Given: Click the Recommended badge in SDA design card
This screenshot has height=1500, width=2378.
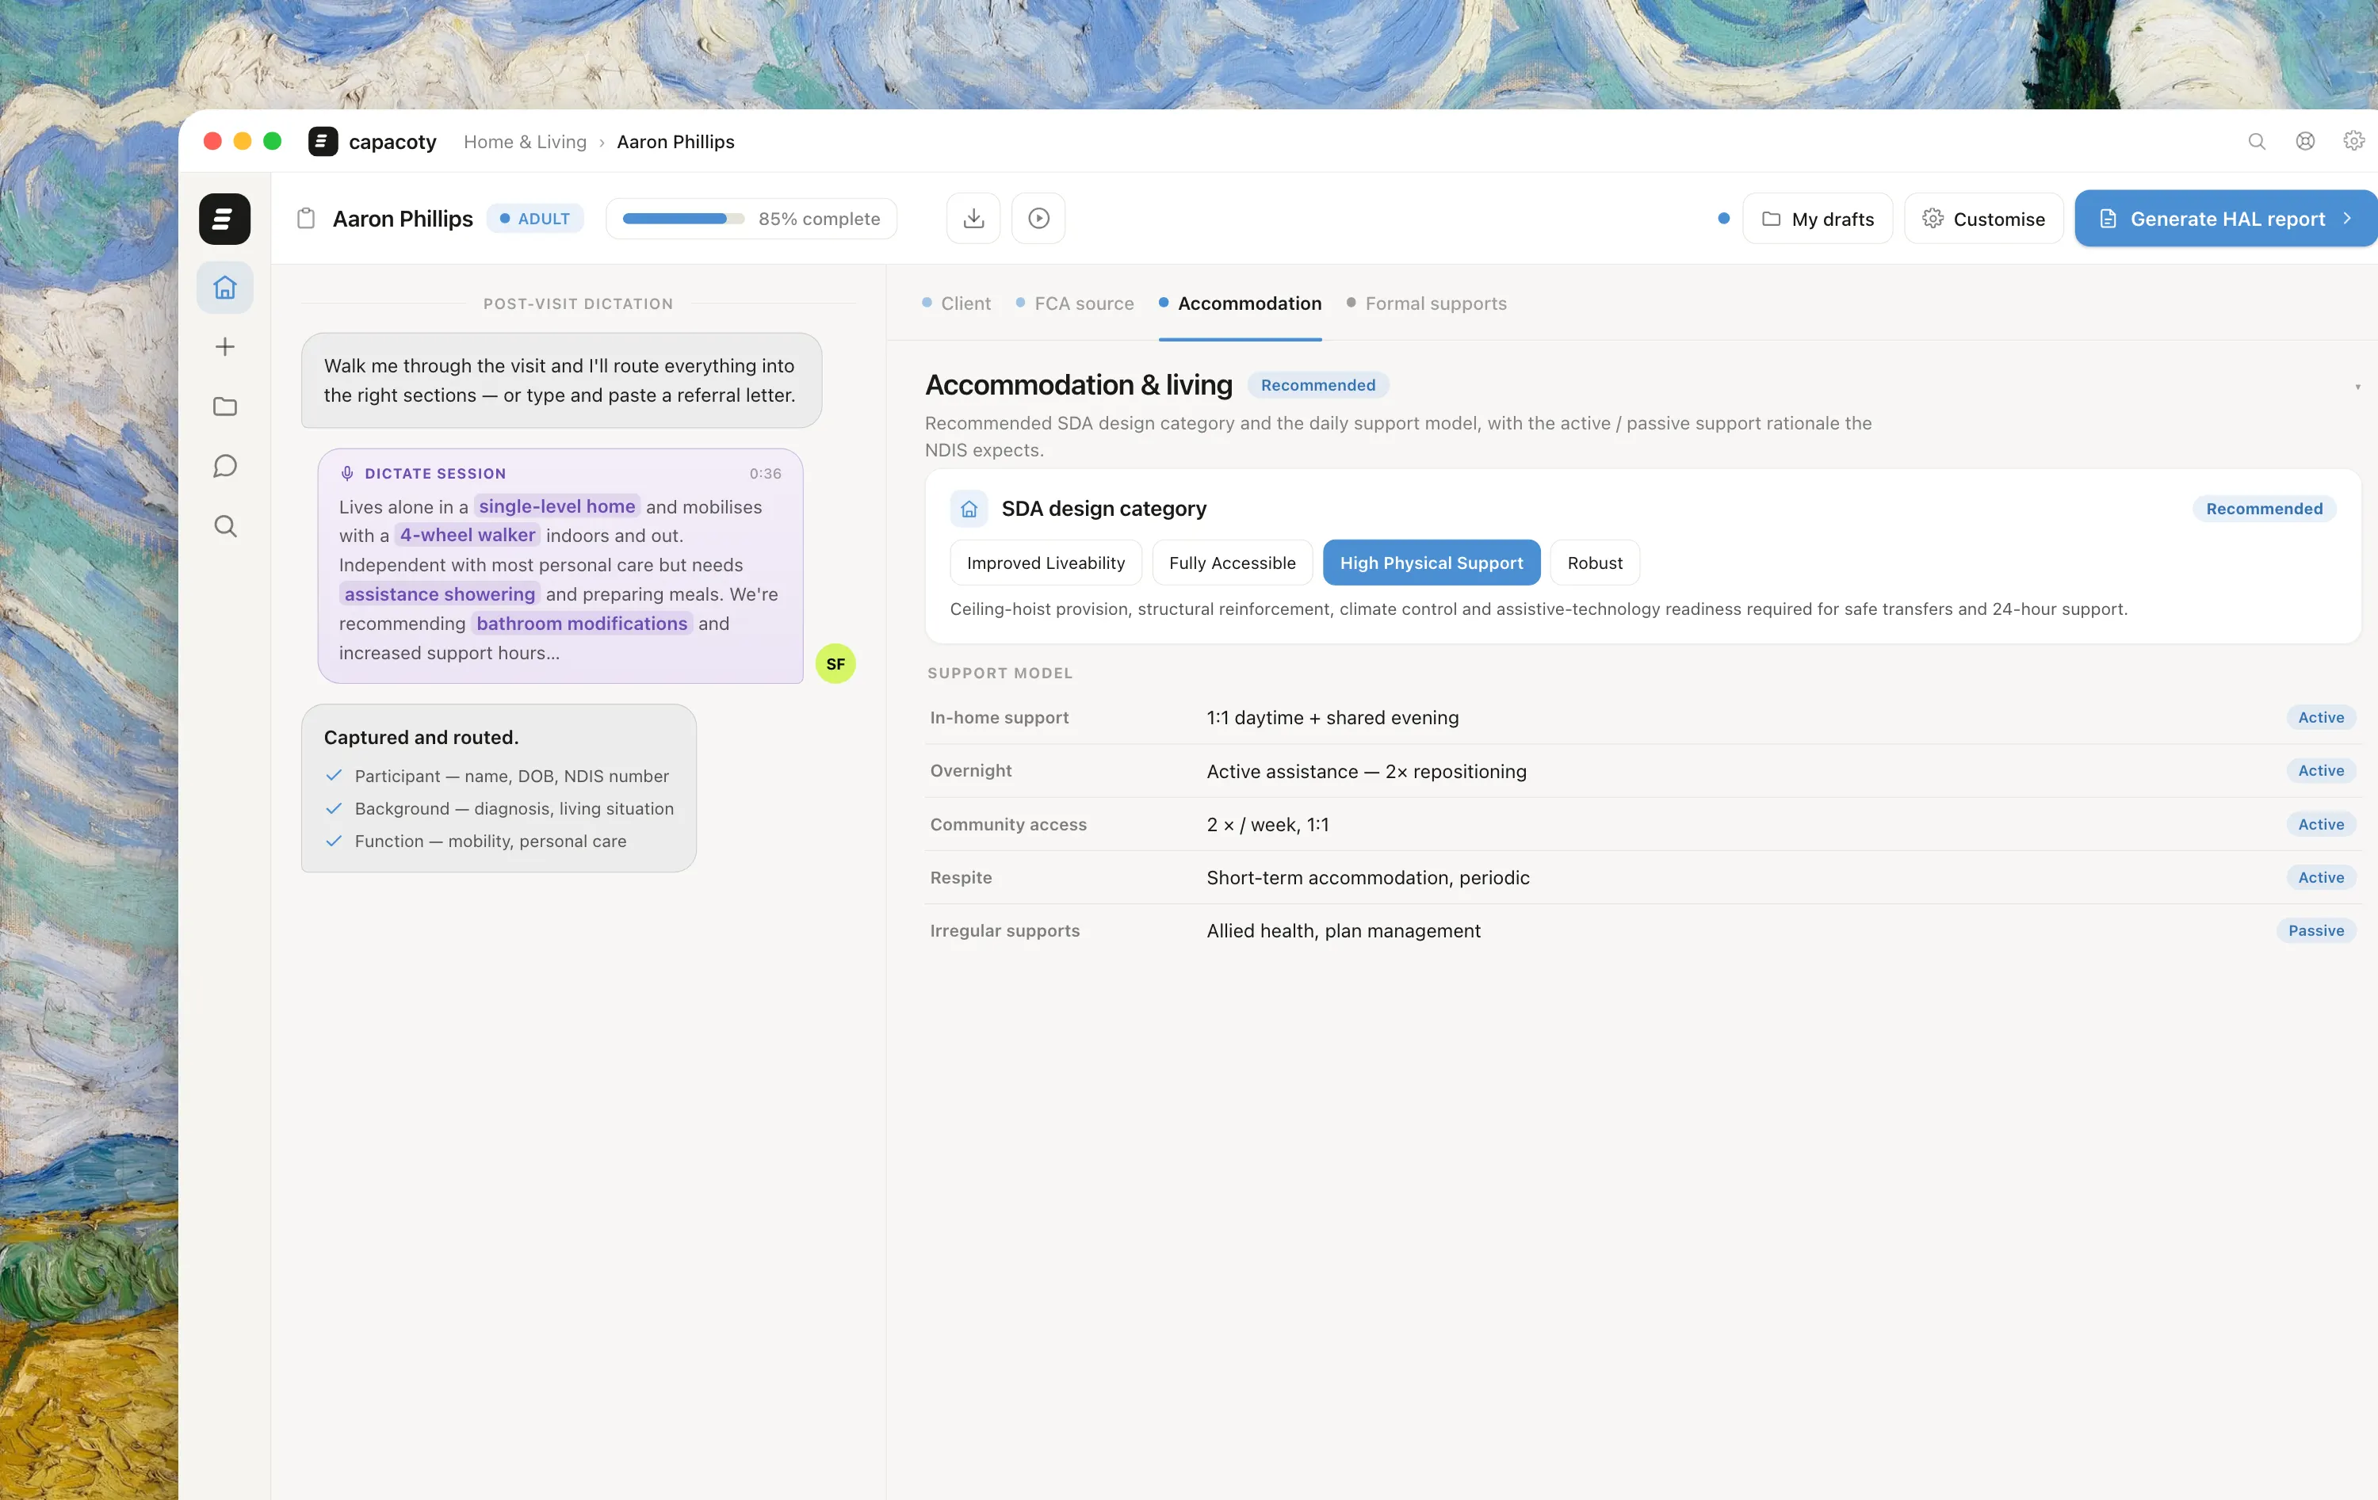Looking at the screenshot, I should 2265,509.
